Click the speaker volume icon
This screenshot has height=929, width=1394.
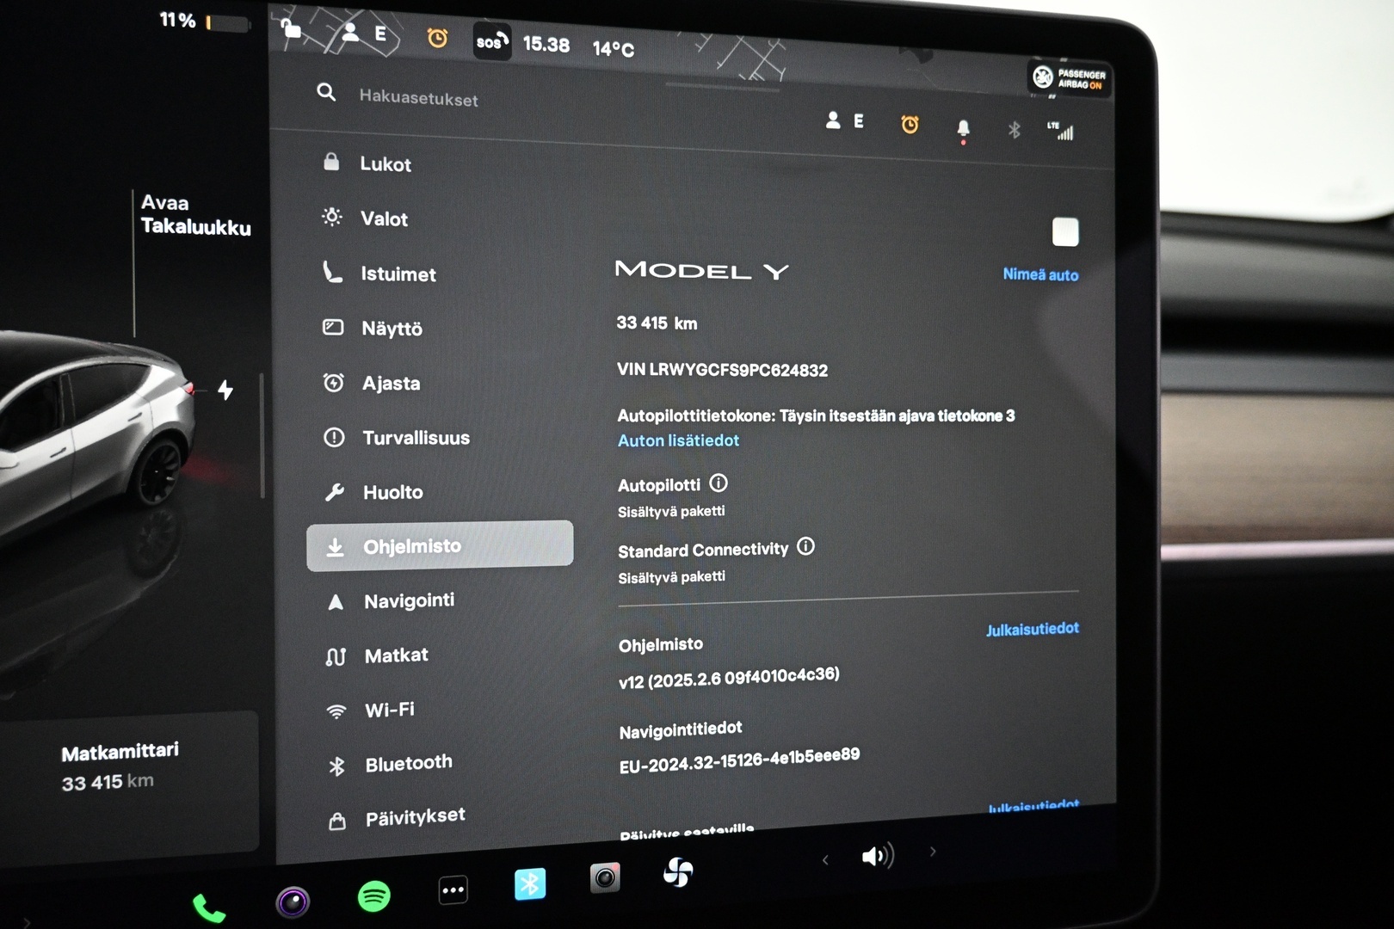click(x=877, y=856)
